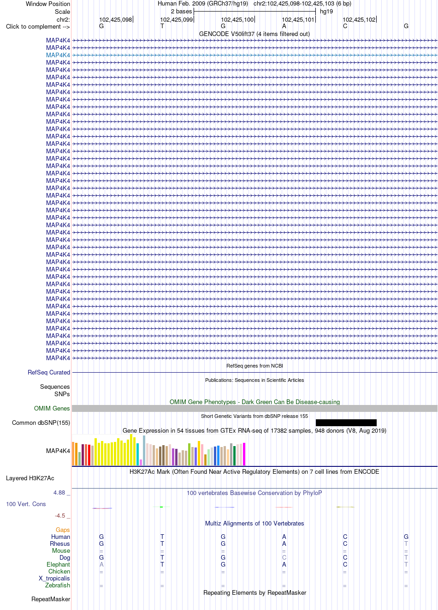Click the Layered H3K27Ac track label
The height and width of the screenshot is (610, 438).
30,478
